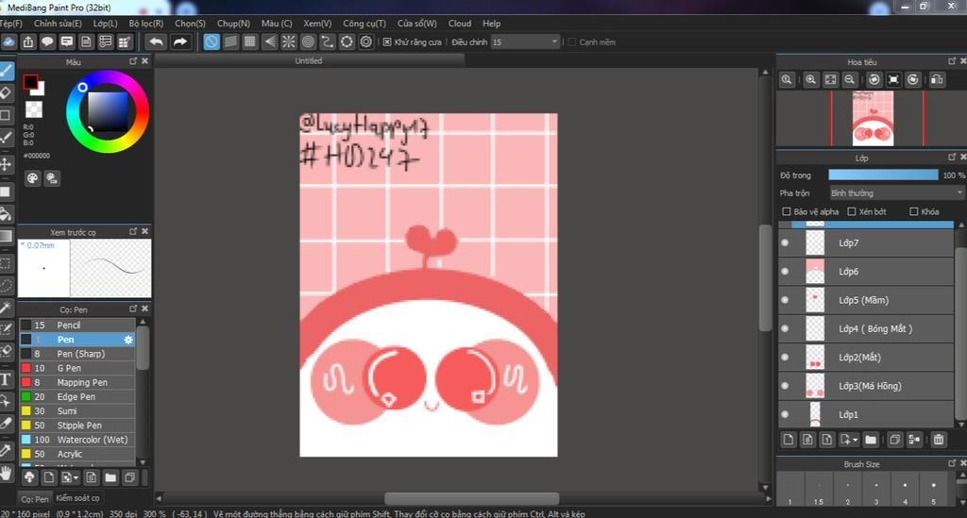Select the Pencil brush
The width and height of the screenshot is (967, 518).
(77, 326)
